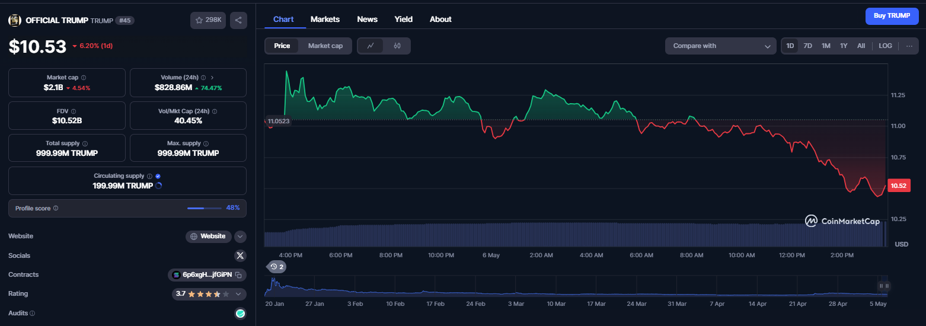
Task: Click the Buy TRUMP button
Action: click(x=891, y=16)
